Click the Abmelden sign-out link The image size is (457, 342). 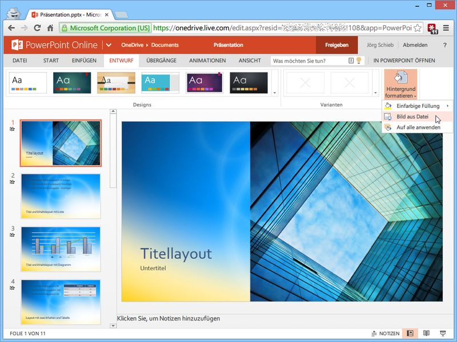pos(415,45)
